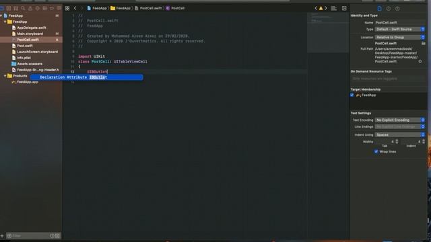Toggle recent files filter in navigator

53,236
